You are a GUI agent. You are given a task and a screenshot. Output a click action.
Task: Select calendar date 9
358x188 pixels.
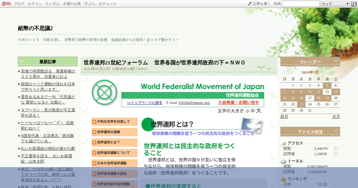click(301, 92)
